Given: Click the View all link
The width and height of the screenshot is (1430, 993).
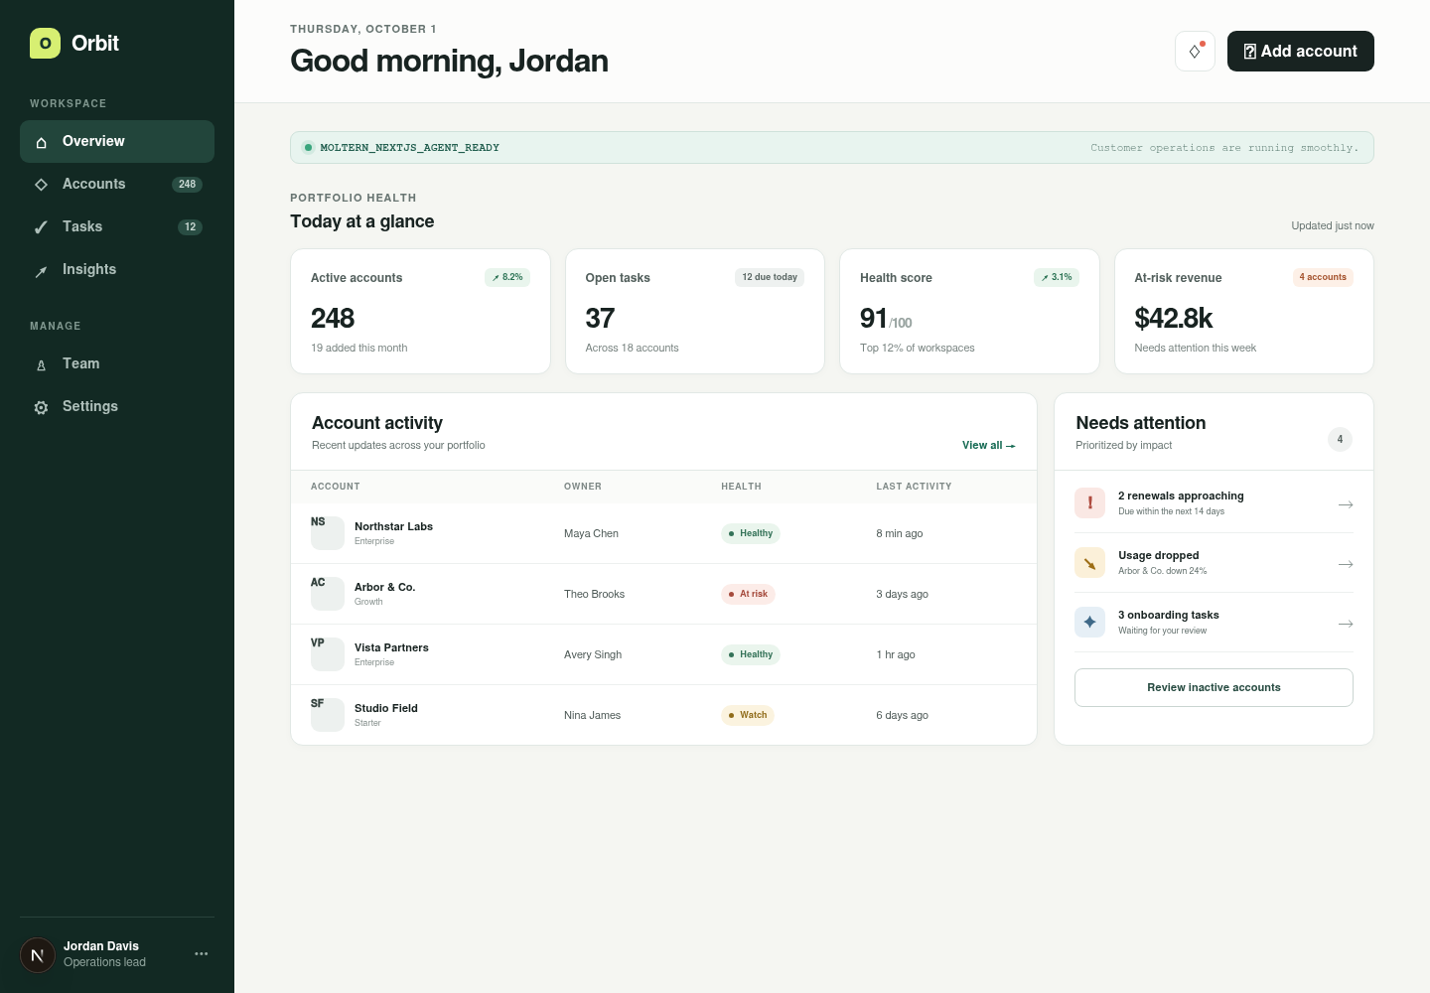Looking at the screenshot, I should [x=988, y=445].
